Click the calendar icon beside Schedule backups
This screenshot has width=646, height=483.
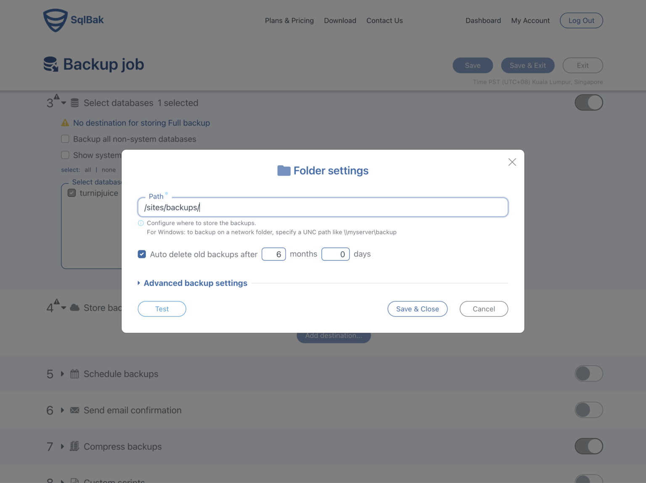point(74,374)
